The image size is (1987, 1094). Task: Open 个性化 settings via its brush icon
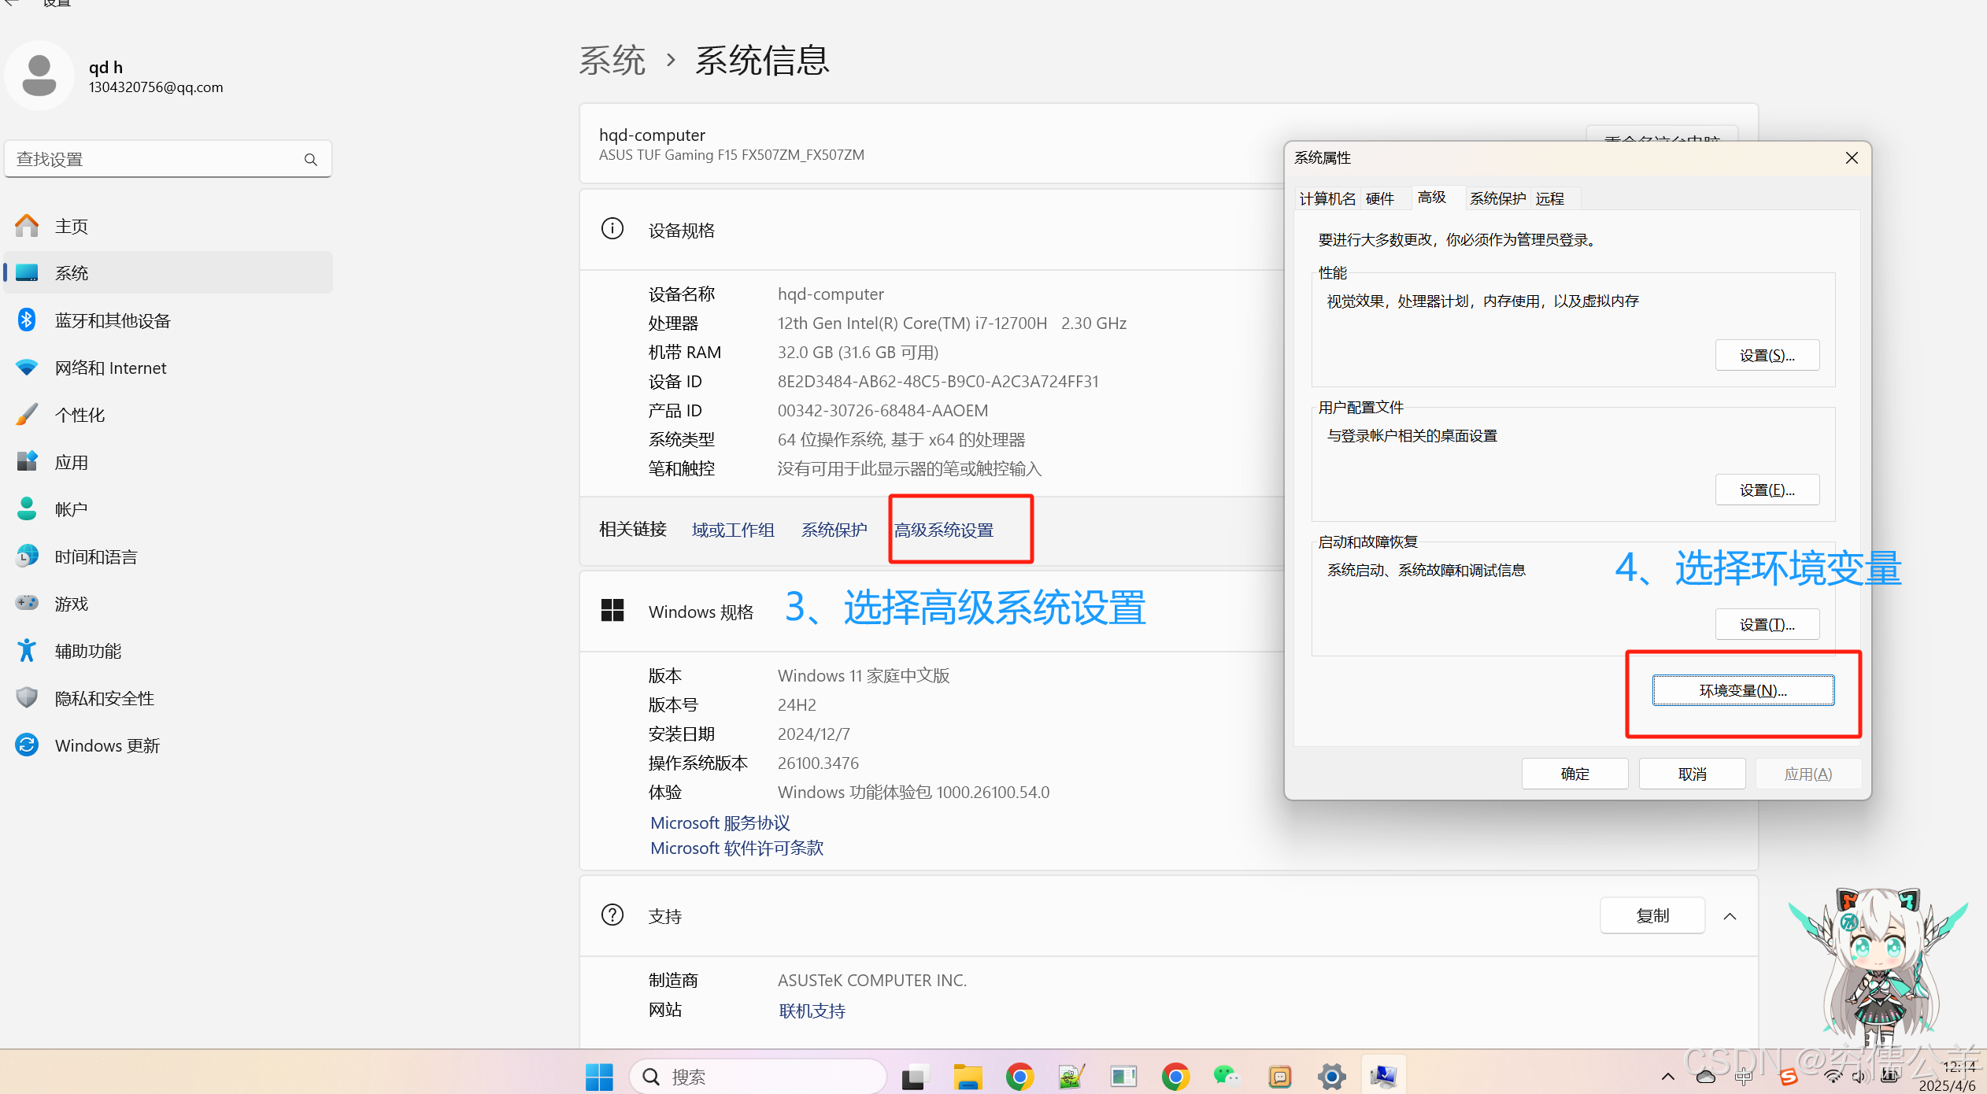click(26, 414)
